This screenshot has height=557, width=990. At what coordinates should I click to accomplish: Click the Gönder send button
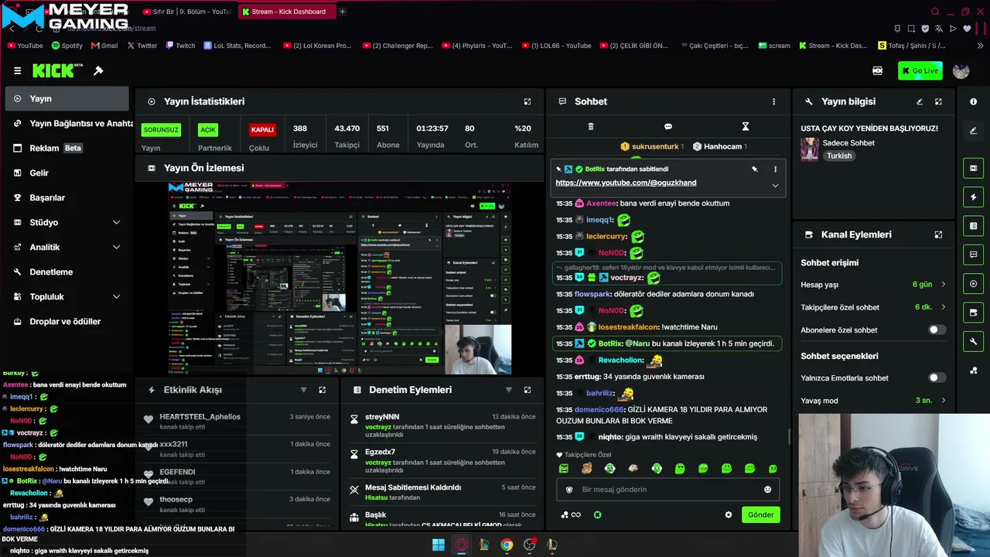(x=760, y=514)
